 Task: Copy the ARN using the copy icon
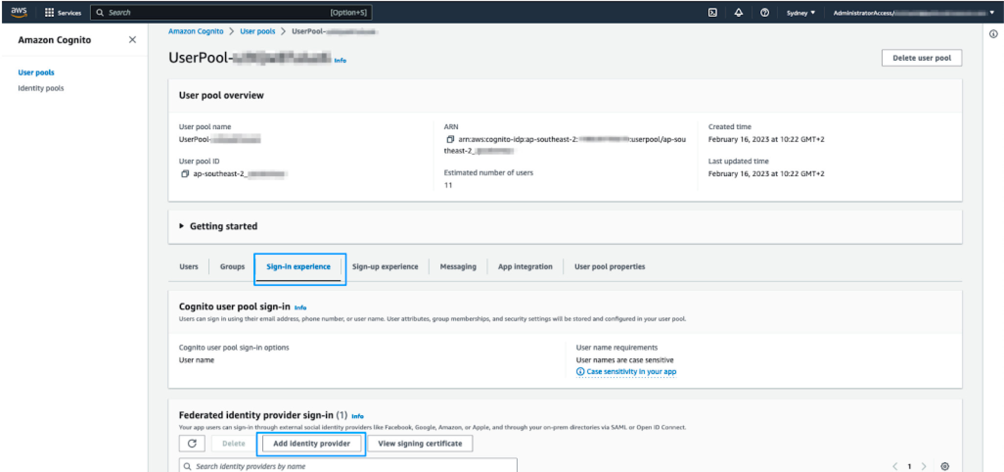tap(450, 140)
